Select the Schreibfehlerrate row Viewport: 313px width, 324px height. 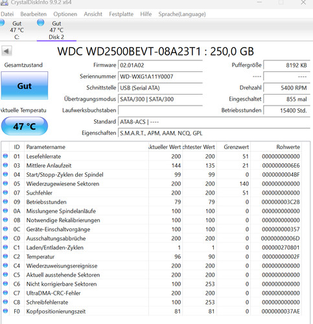point(151,302)
